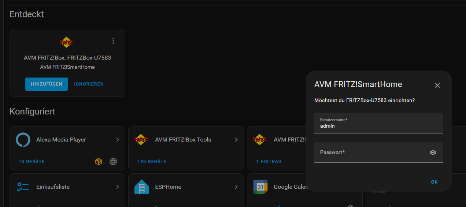
Task: Click the HINZUFÜGEN button
Action: click(47, 84)
